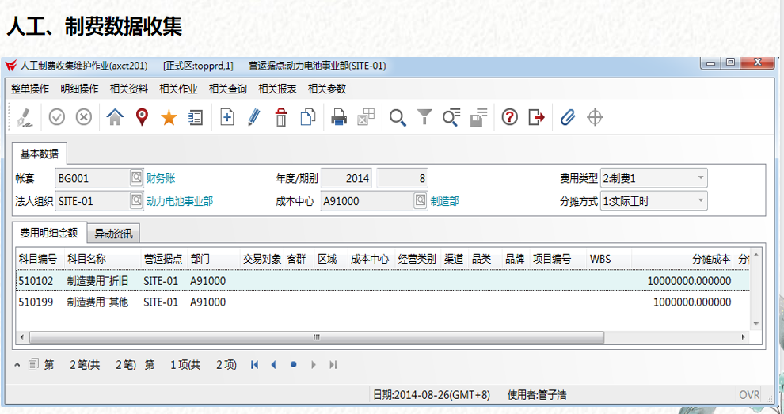Open the list document icon
Image resolution: width=784 pixels, height=414 pixels.
[196, 117]
